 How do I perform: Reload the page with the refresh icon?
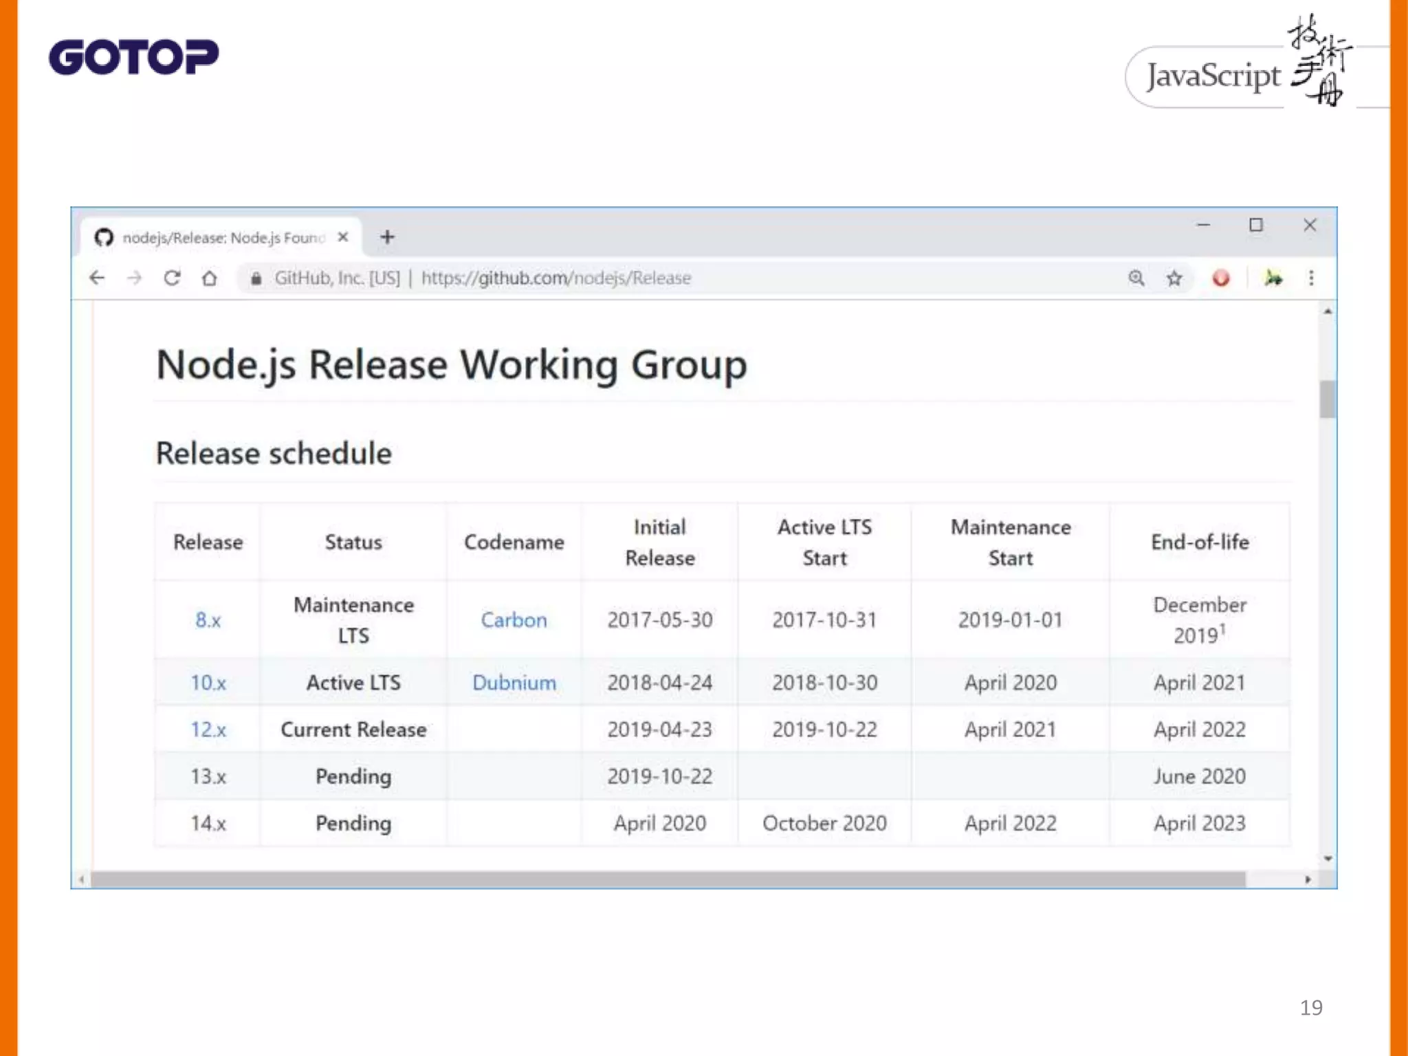pyautogui.click(x=172, y=278)
